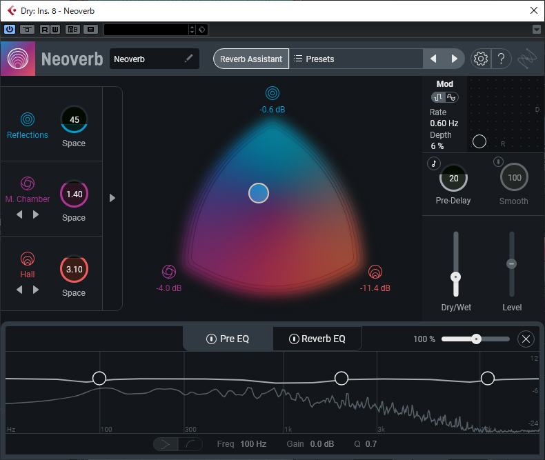
Task: Toggle the Pre EQ power icon
Action: 211,339
